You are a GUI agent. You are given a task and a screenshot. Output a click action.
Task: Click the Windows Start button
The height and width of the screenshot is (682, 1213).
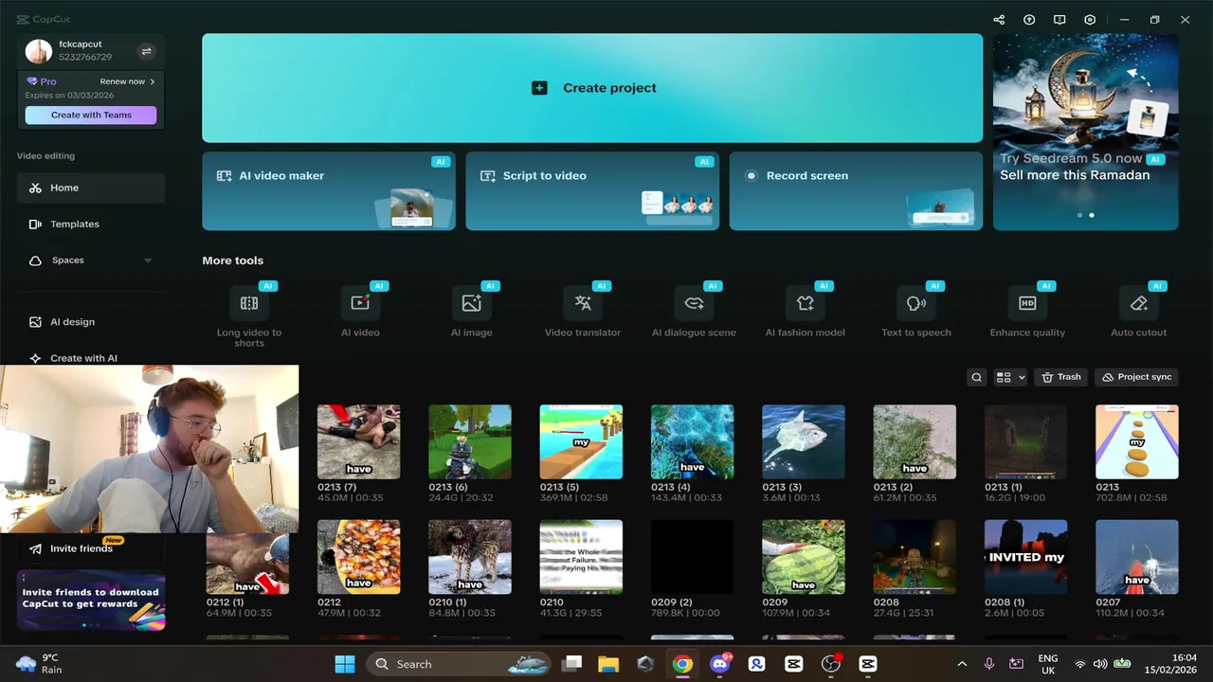pos(345,664)
